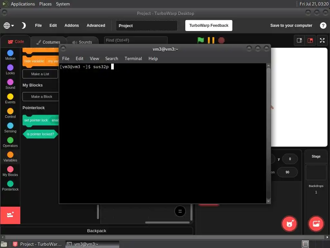This screenshot has width=330, height=248.
Task: Open terminal File menu
Action: (x=66, y=59)
